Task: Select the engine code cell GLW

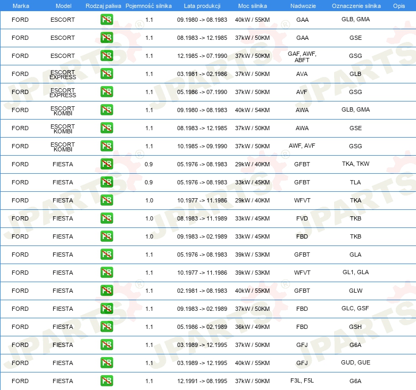Action: pos(355,291)
